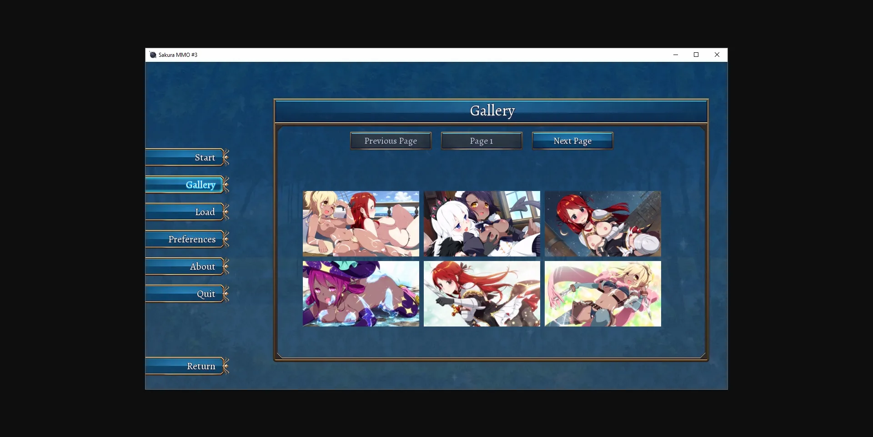873x437 pixels.
Task: Click the Gallery title bar header
Action: click(x=492, y=111)
